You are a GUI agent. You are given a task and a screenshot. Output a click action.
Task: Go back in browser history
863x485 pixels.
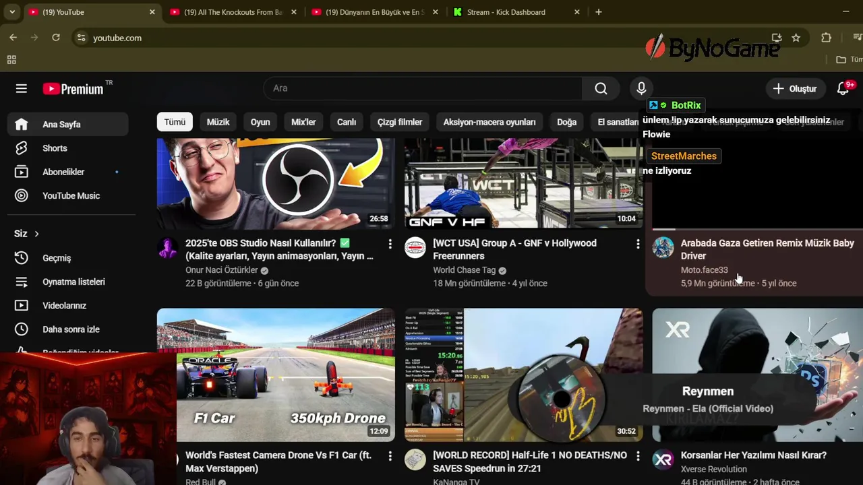pyautogui.click(x=13, y=38)
